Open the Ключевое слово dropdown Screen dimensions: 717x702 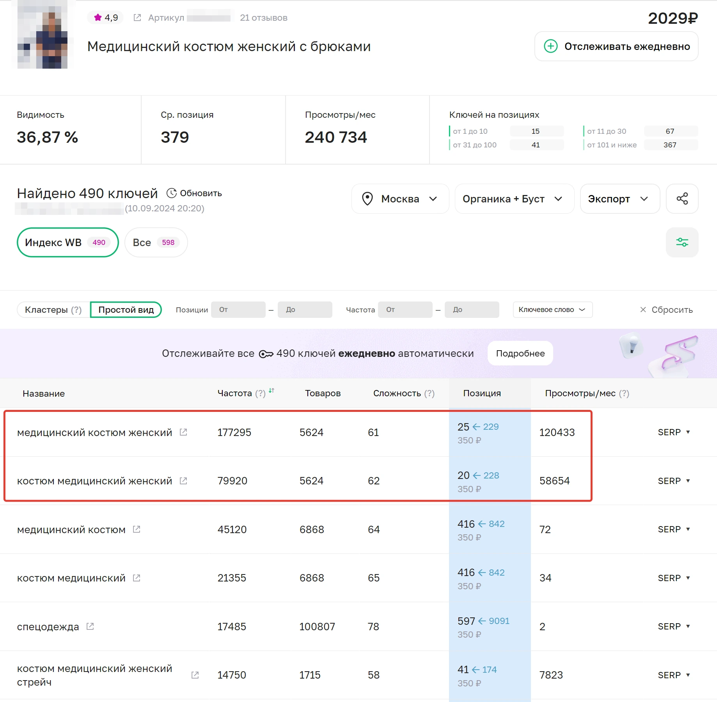tap(552, 310)
